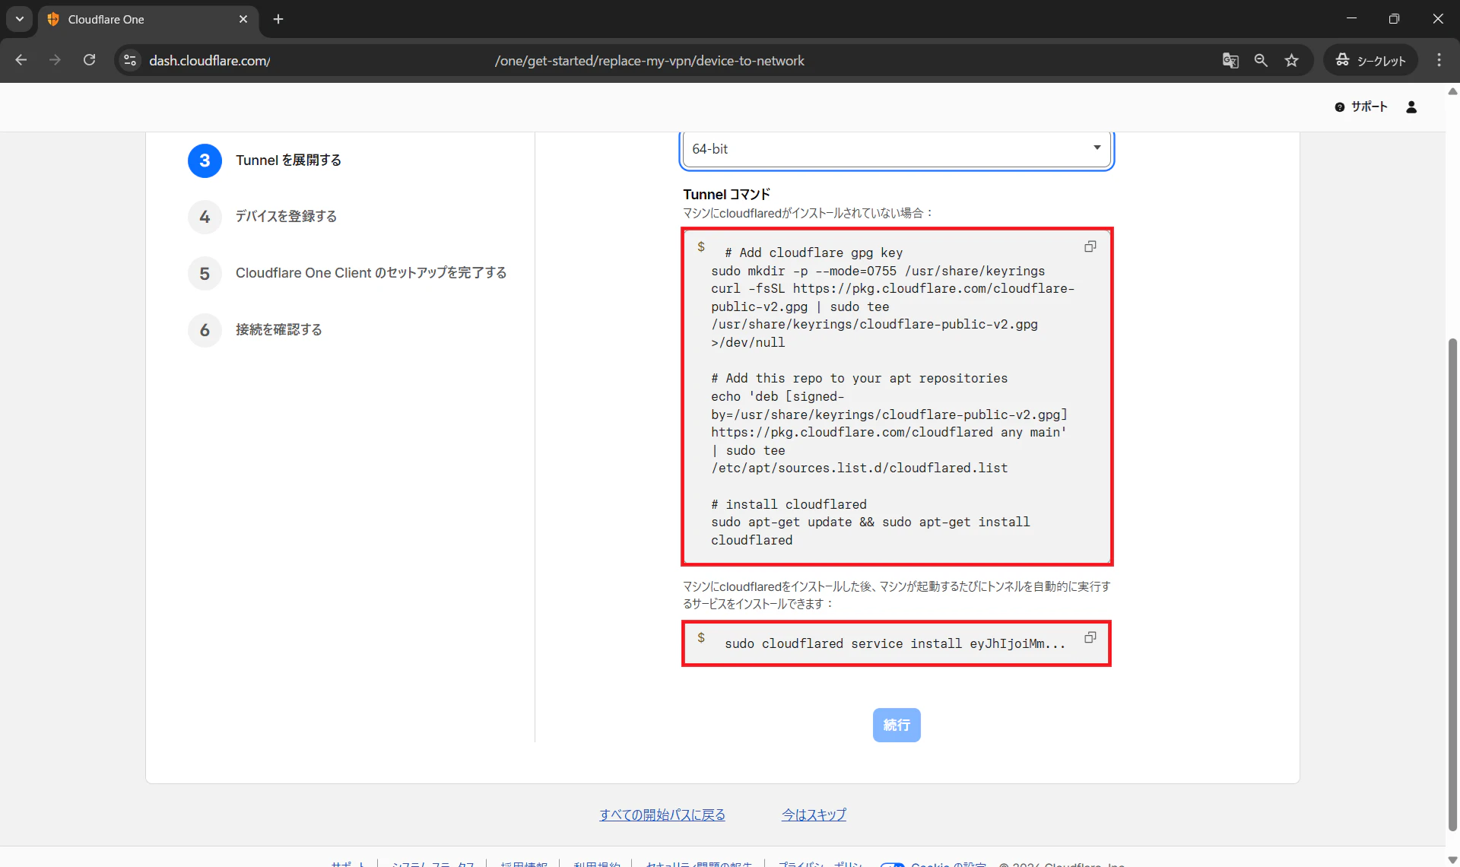Click the 今はスキップ link

coord(814,815)
